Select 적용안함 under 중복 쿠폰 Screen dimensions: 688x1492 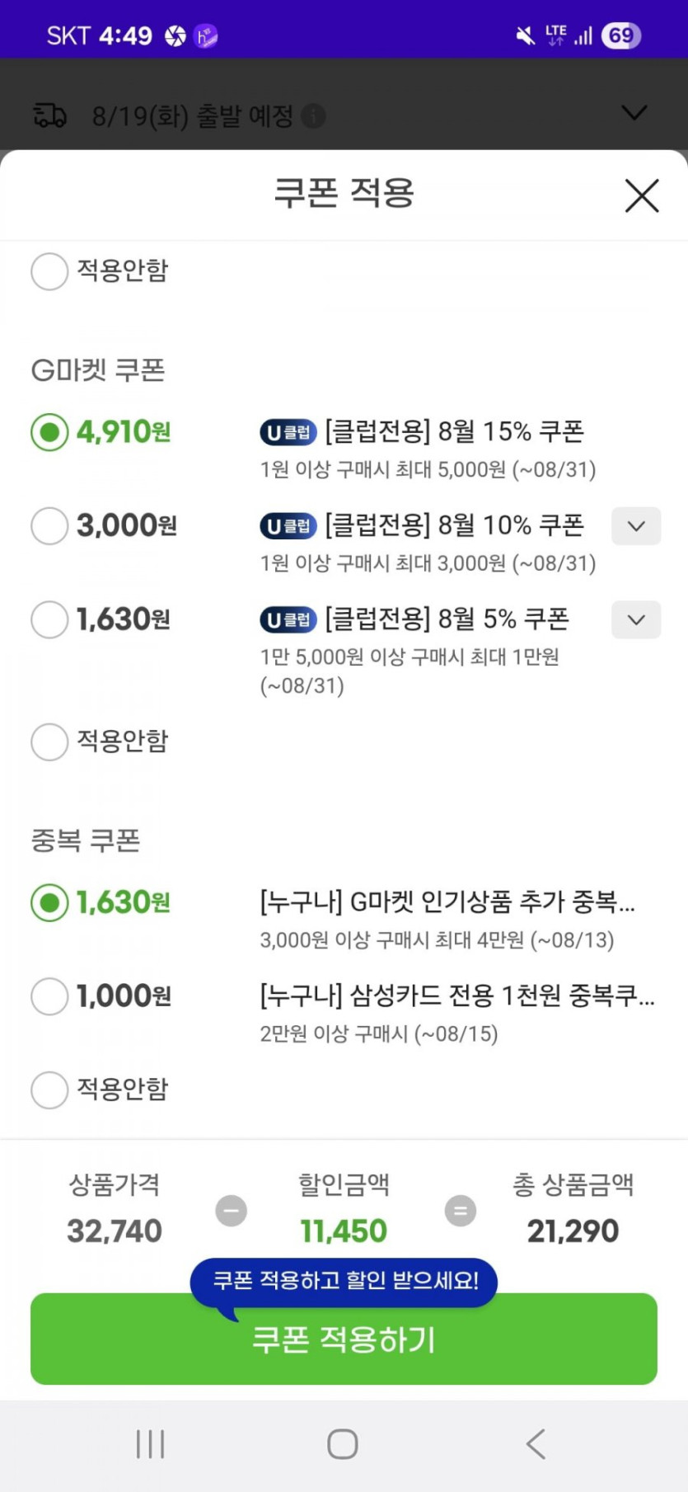(49, 1090)
